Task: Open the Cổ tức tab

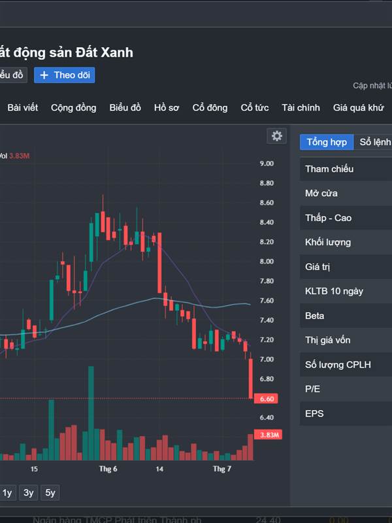Action: coord(255,108)
